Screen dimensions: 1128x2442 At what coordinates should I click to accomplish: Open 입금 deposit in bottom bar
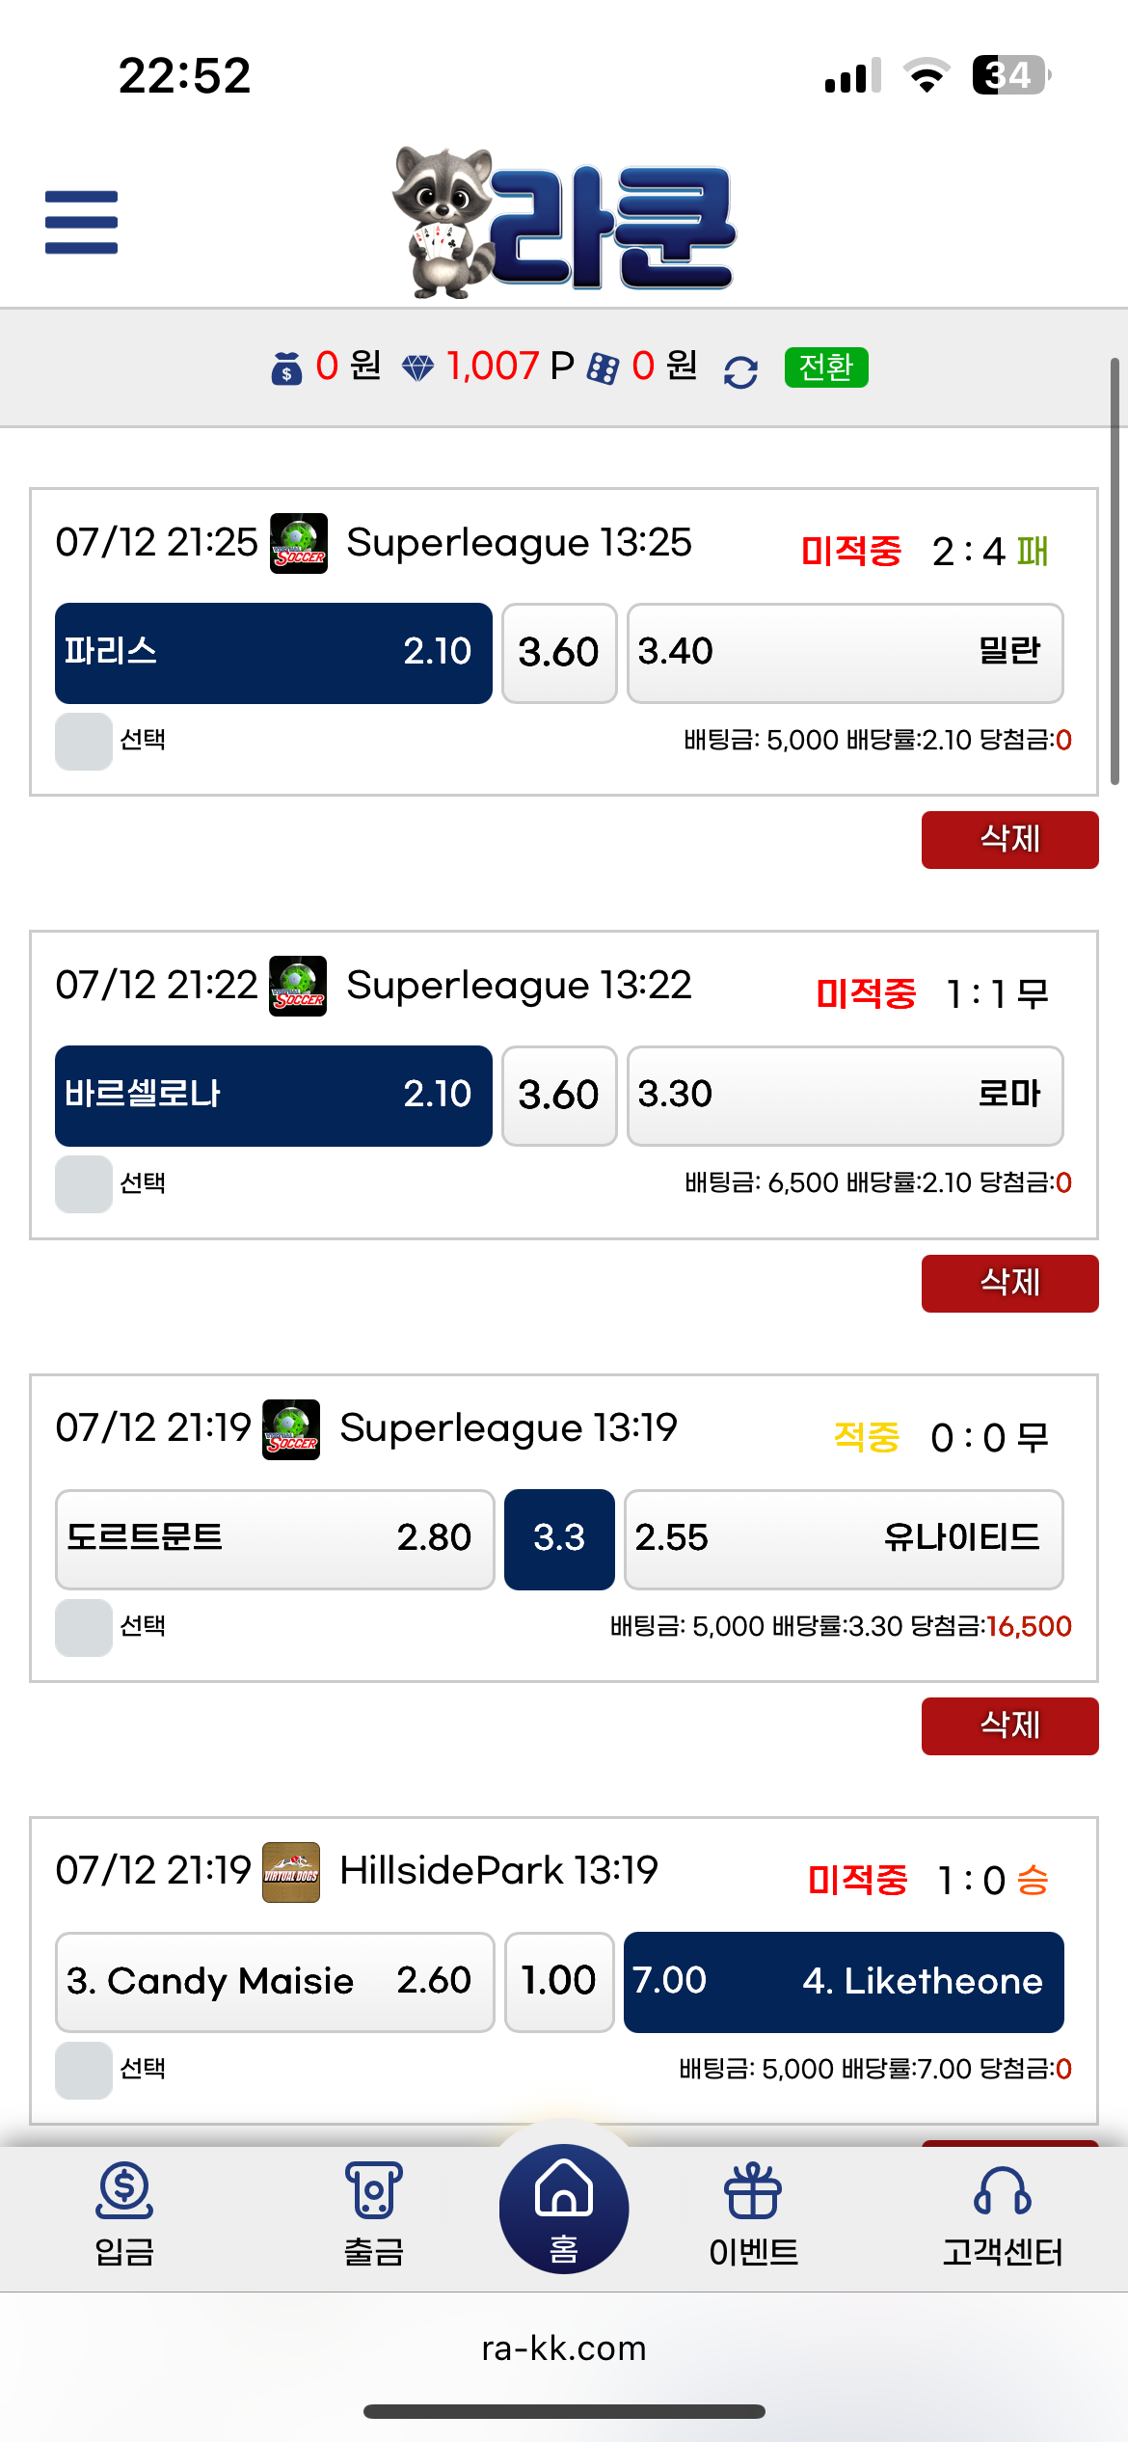[x=124, y=2214]
